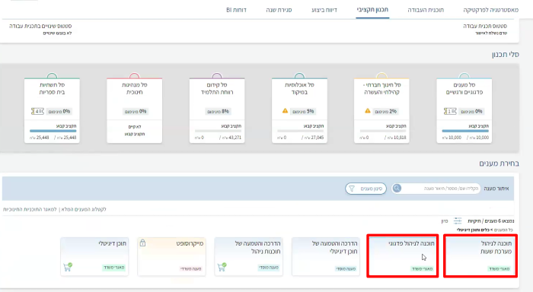
Task: Click circle marker above סל מנהיגות חינוכית
Action: [135, 76]
